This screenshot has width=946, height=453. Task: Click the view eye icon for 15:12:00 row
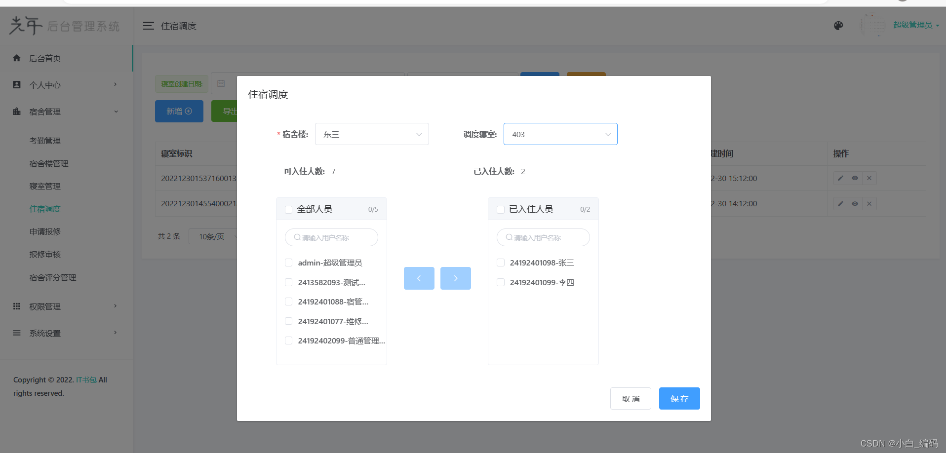(855, 178)
